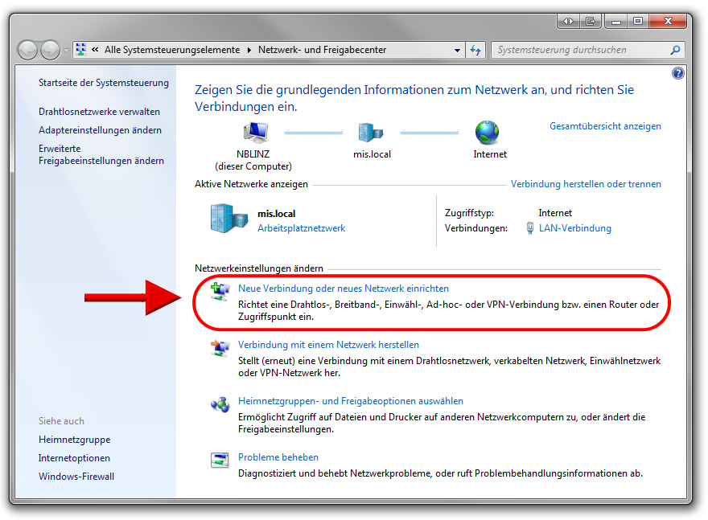The image size is (708, 520).
Task: Click the homegroup and sharing options icon
Action: pos(219,405)
